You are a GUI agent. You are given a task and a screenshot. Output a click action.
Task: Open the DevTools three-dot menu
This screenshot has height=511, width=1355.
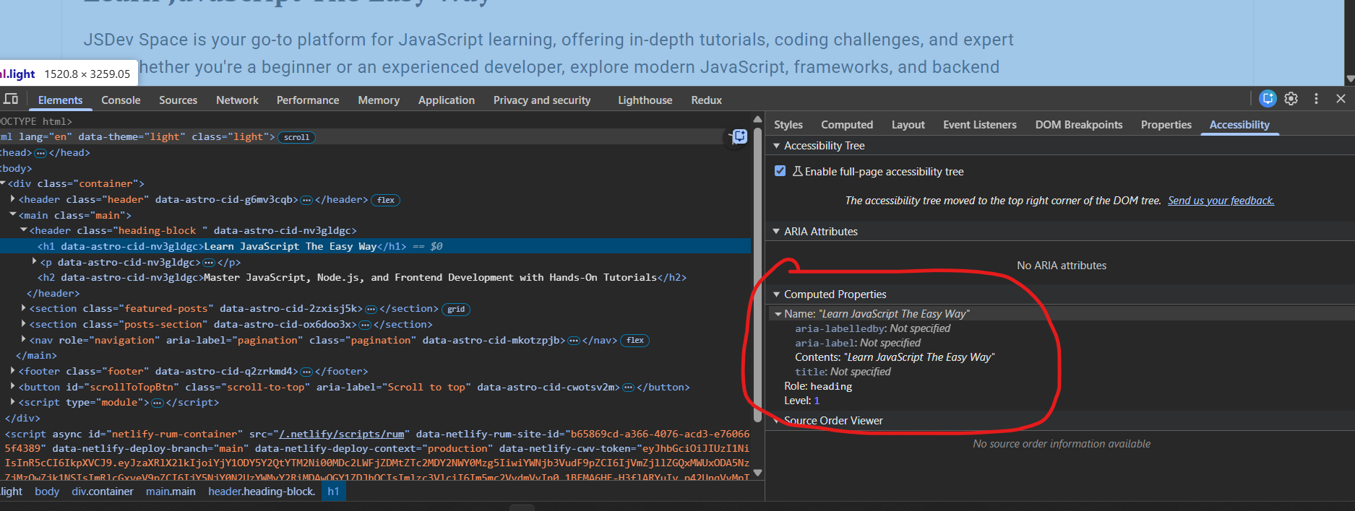(1316, 99)
